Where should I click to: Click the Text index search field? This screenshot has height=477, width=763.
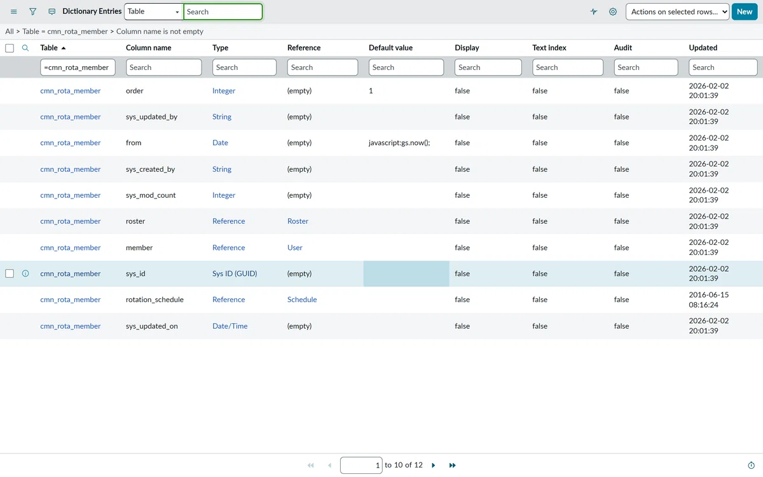point(568,67)
